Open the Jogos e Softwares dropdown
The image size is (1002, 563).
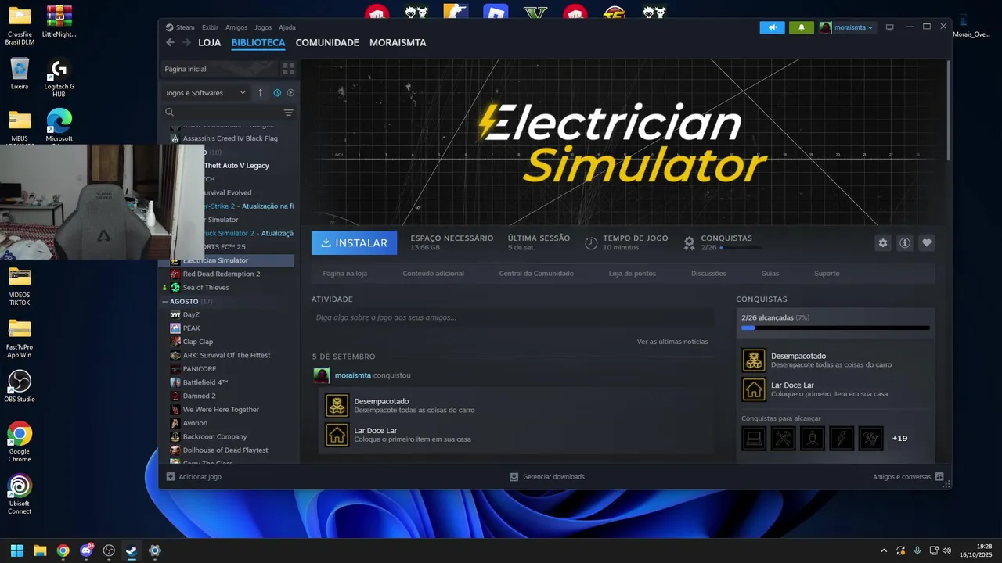pos(205,92)
